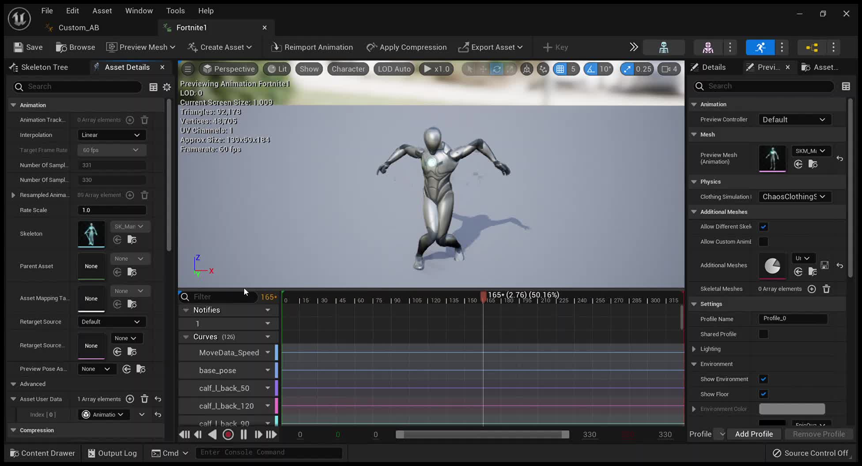Expand the Lighting section
862x466 pixels.
point(694,349)
